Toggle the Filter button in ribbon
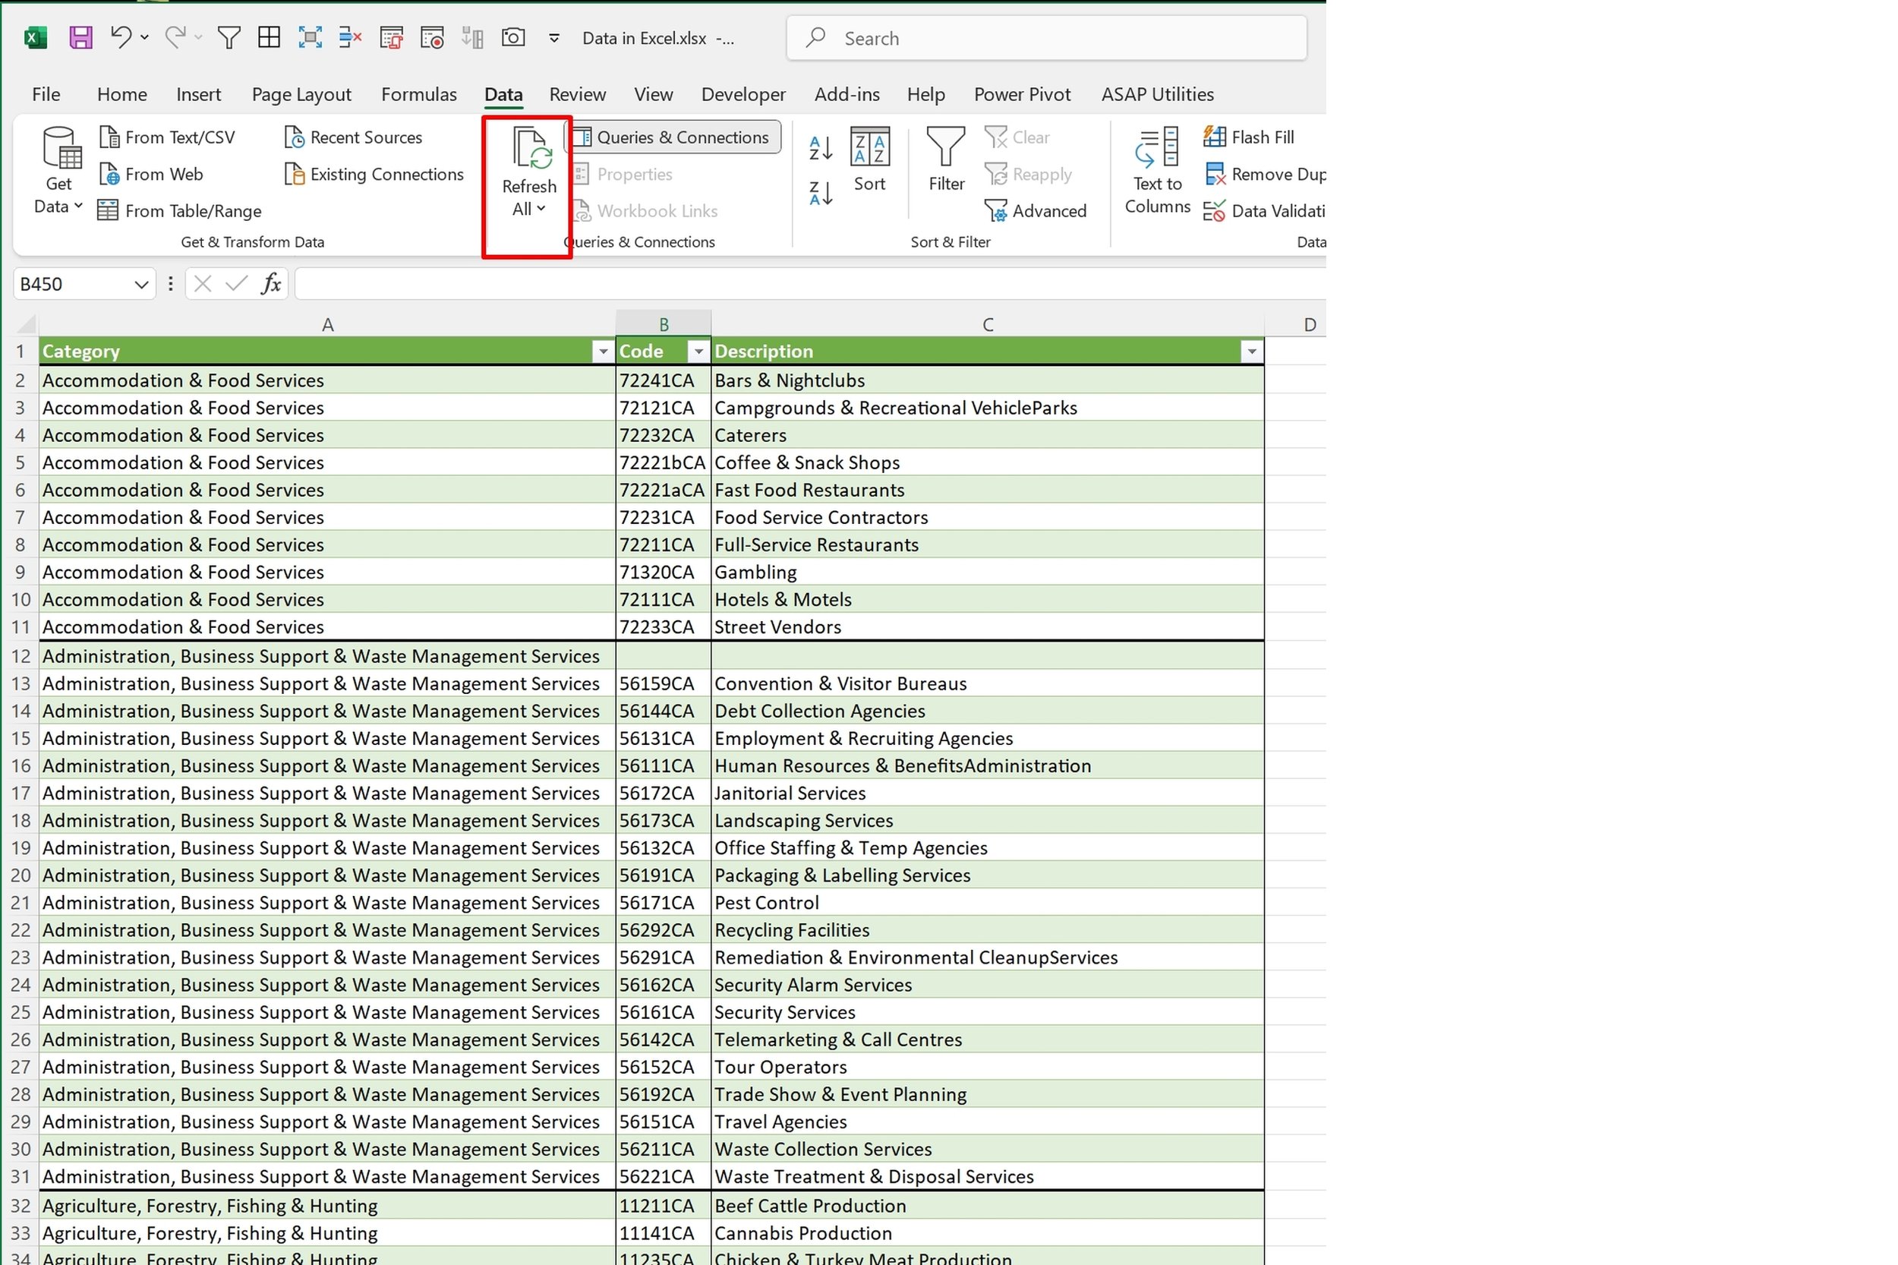This screenshot has height=1265, width=1898. pyautogui.click(x=946, y=159)
